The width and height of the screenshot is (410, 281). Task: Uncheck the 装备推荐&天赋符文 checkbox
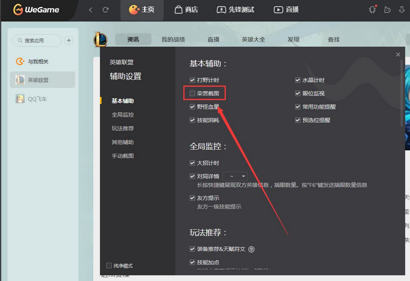192,249
